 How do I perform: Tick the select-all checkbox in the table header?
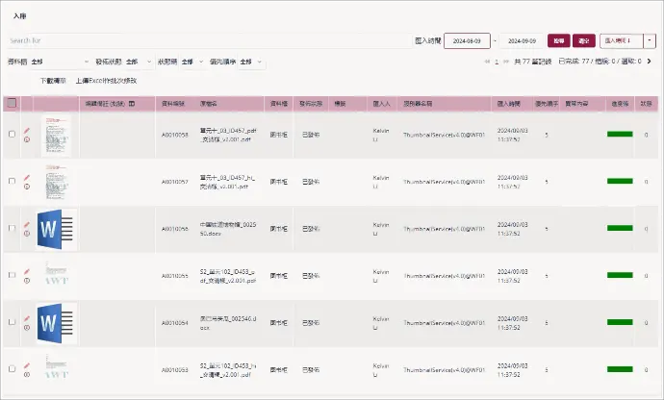point(12,103)
